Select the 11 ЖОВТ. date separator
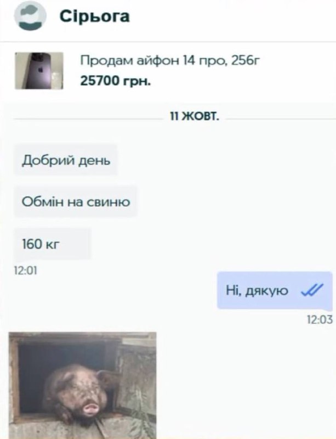 [195, 116]
